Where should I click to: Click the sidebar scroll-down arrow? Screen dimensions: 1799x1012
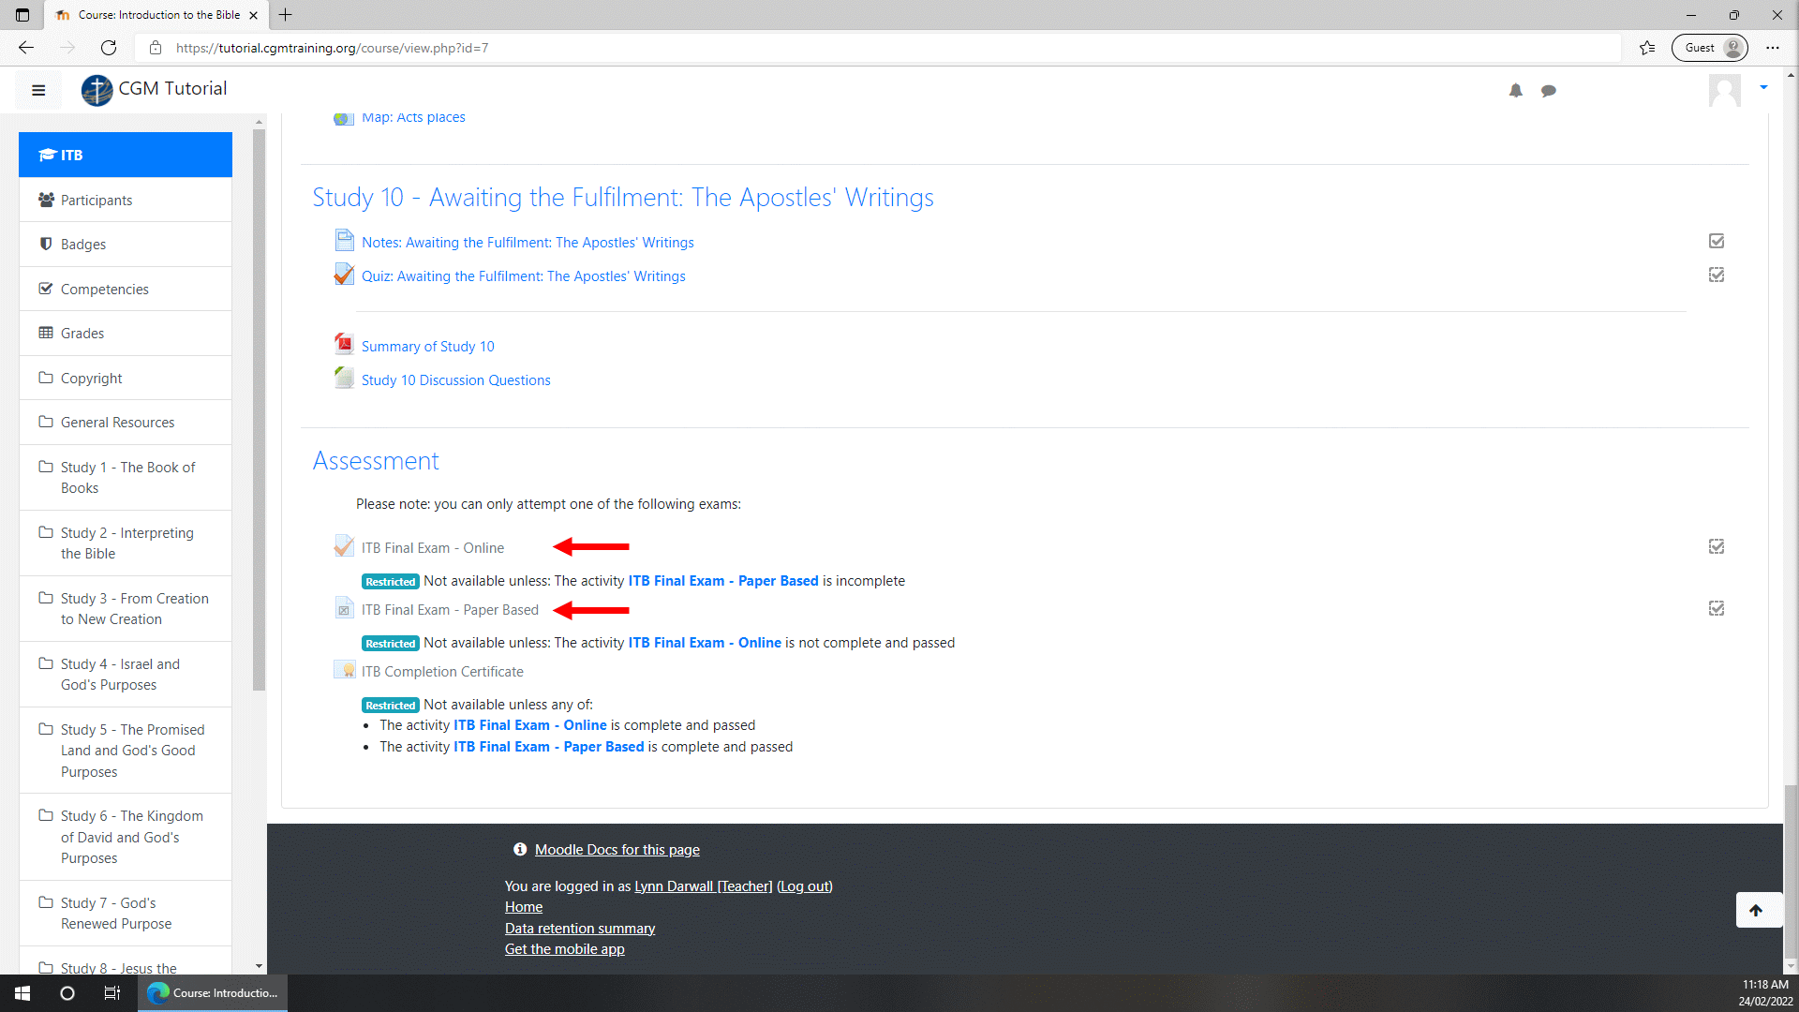259,966
